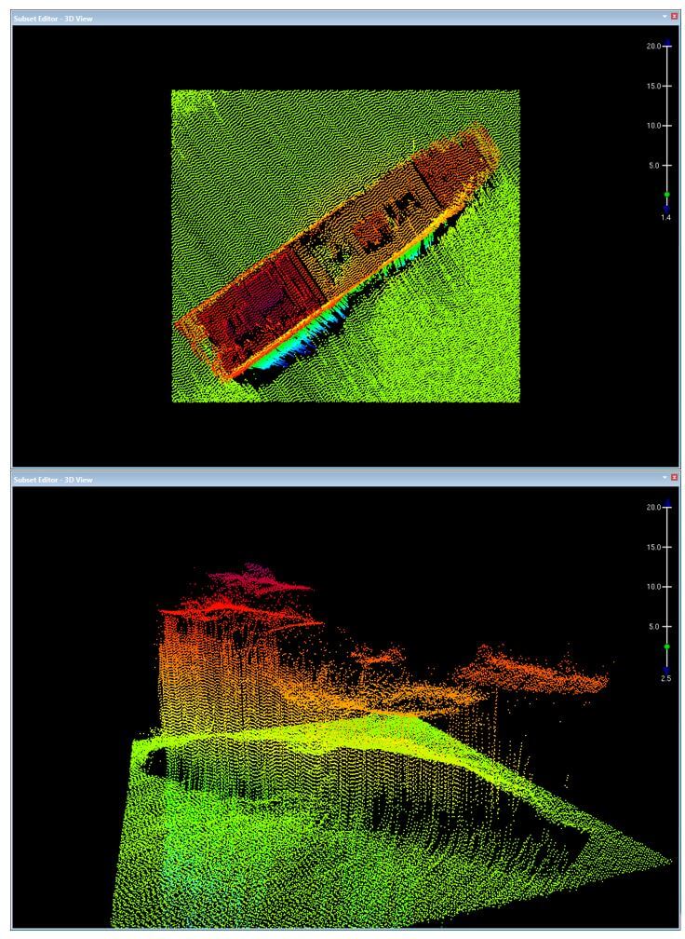The image size is (685, 939).
Task: Open window options arrow in lower 3D View
Action: point(664,479)
